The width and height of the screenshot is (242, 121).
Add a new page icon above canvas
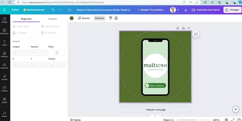tap(189, 28)
